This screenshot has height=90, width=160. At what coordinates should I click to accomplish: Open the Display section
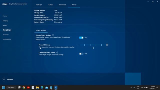pos(5,21)
